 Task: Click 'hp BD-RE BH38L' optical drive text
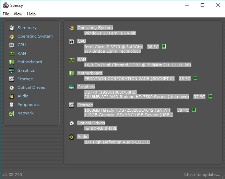coord(101,128)
